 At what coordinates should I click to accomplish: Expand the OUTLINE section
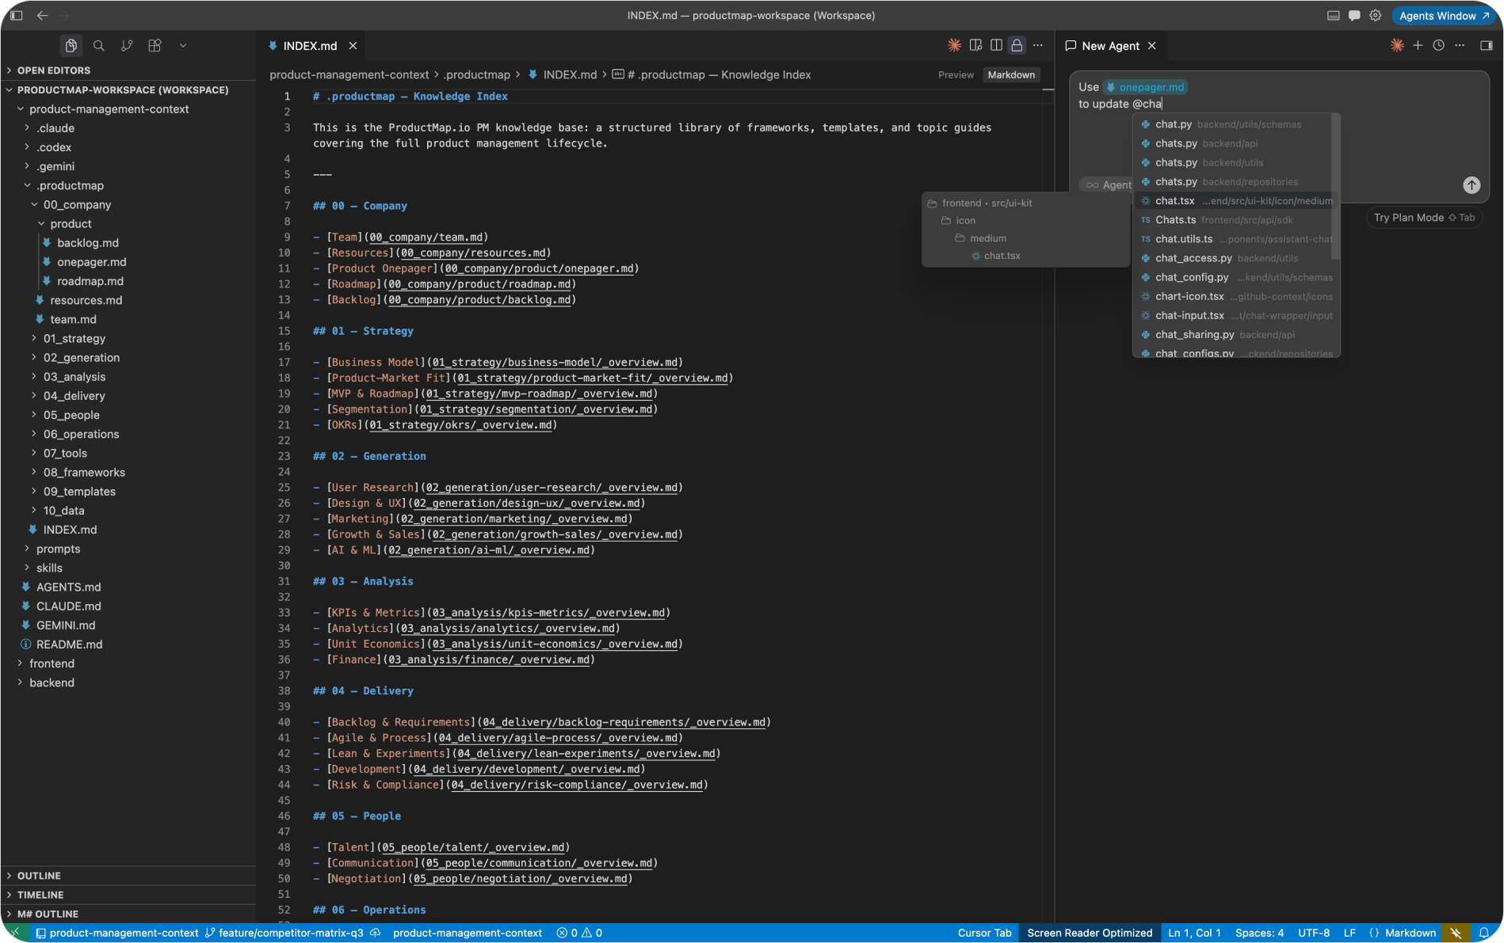[128, 876]
